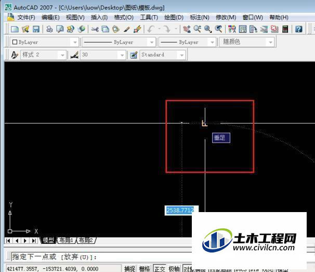Go to next layout tab arrow
The image size is (315, 272).
[25, 241]
